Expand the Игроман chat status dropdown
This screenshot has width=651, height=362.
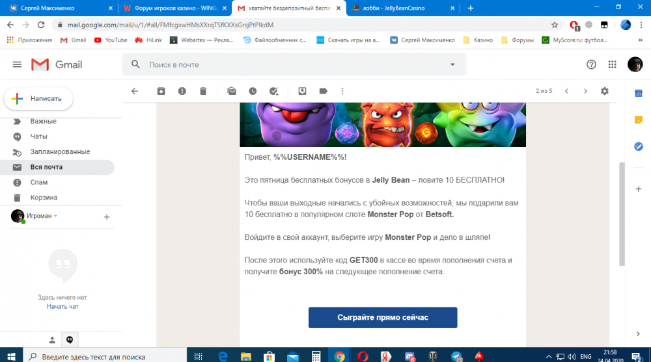(55, 216)
